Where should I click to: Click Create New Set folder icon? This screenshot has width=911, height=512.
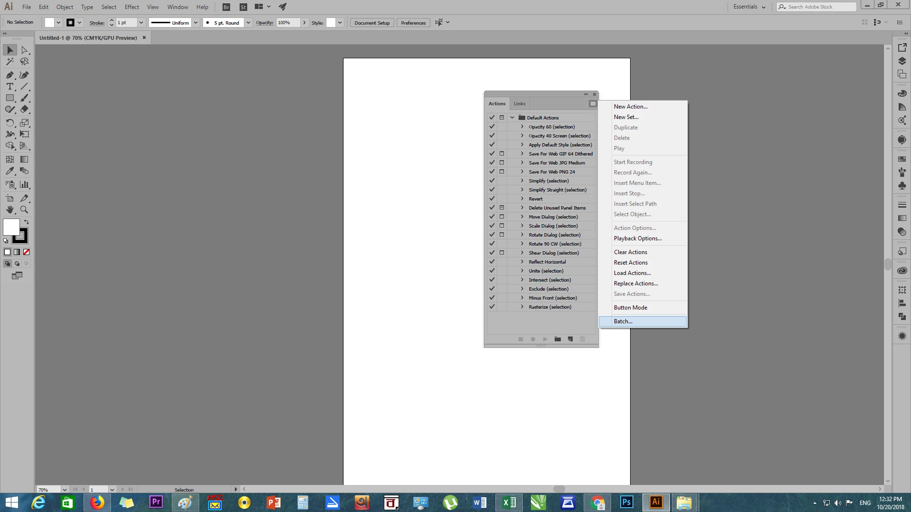point(558,339)
